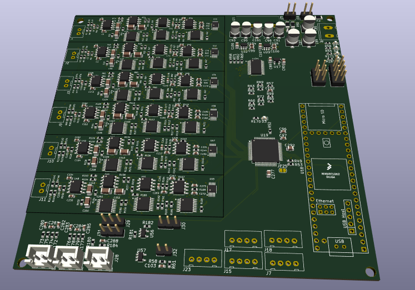Click the R67 label text
This screenshot has height=290, width=415.
(x=252, y=105)
